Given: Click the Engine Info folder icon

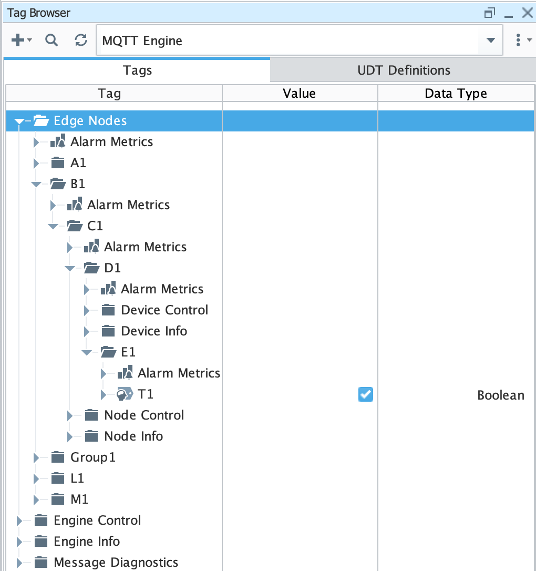Looking at the screenshot, I should 41,542.
